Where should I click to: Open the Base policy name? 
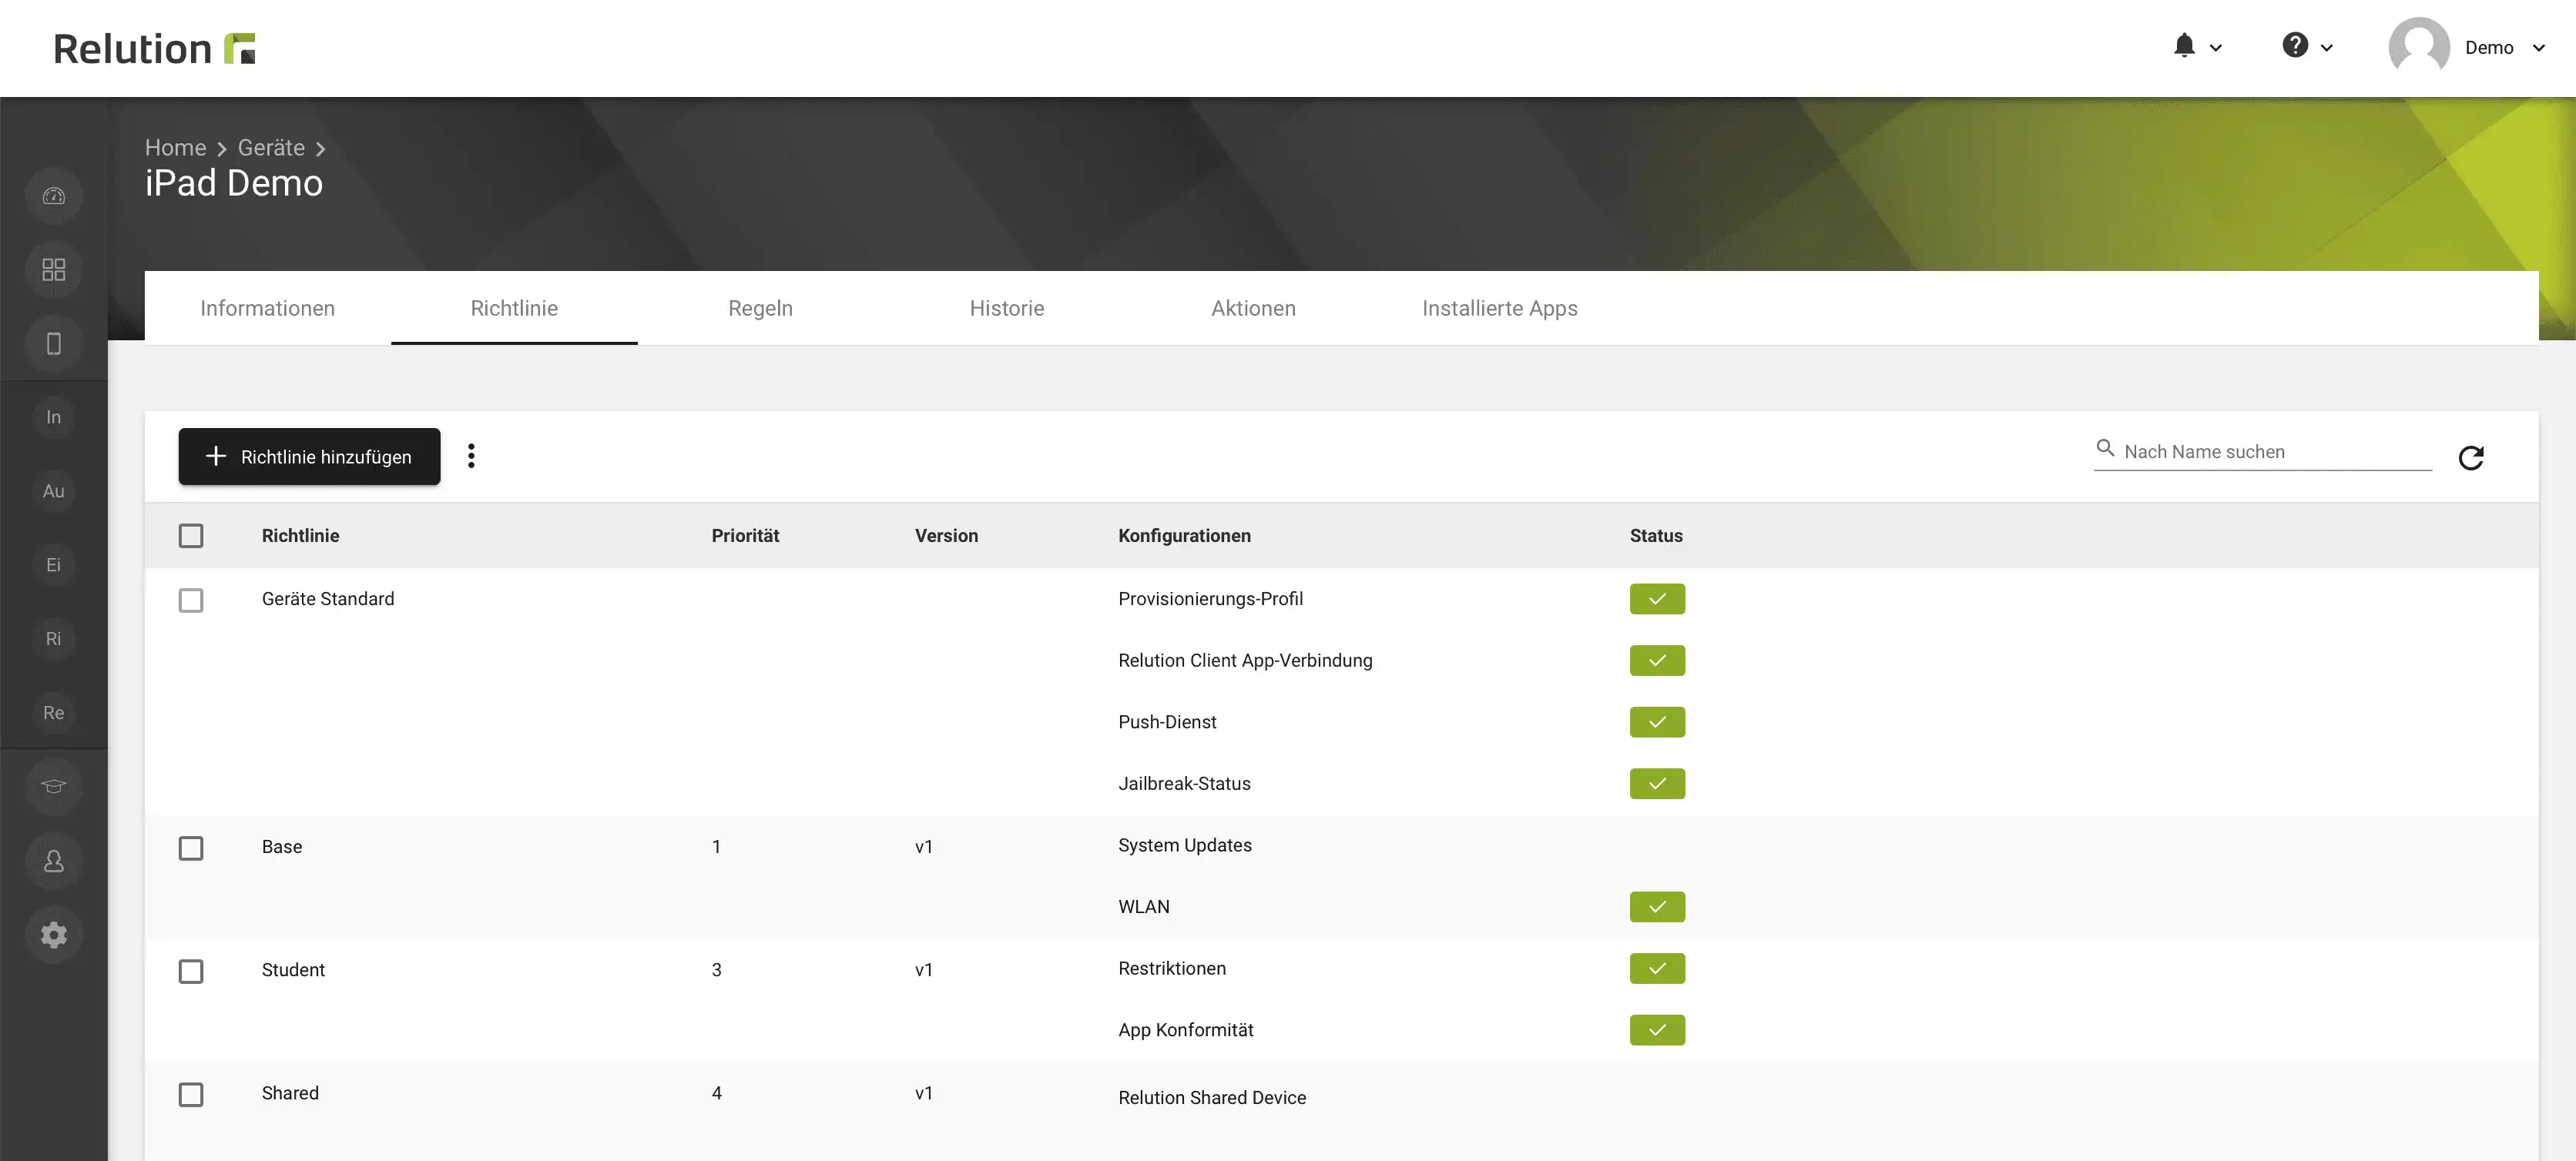(282, 848)
